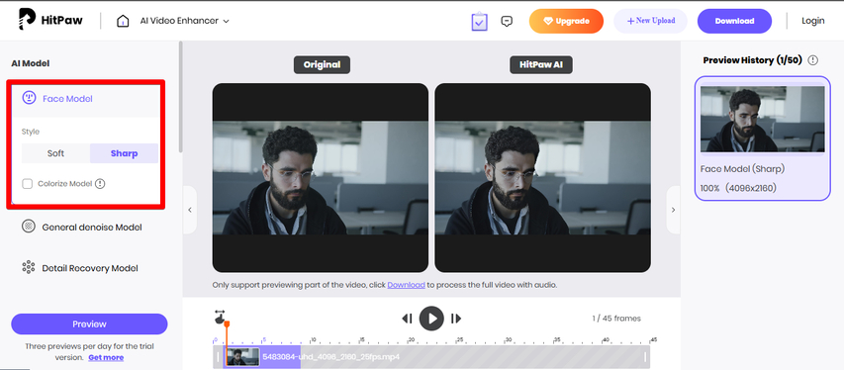The image size is (844, 370).
Task: Click the Face Model (Sharp) label
Action: click(742, 169)
